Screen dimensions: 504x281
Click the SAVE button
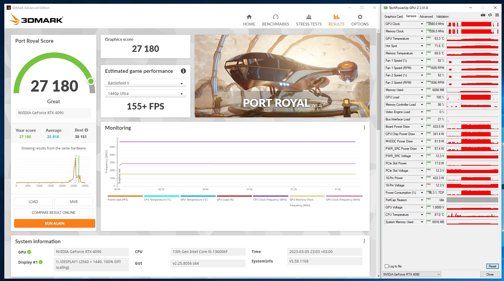(74, 202)
